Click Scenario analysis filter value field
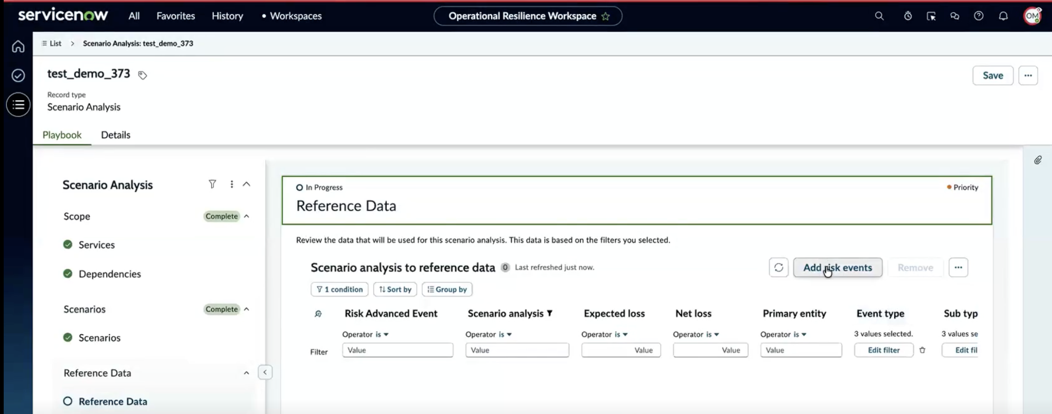The width and height of the screenshot is (1052, 414). tap(517, 350)
